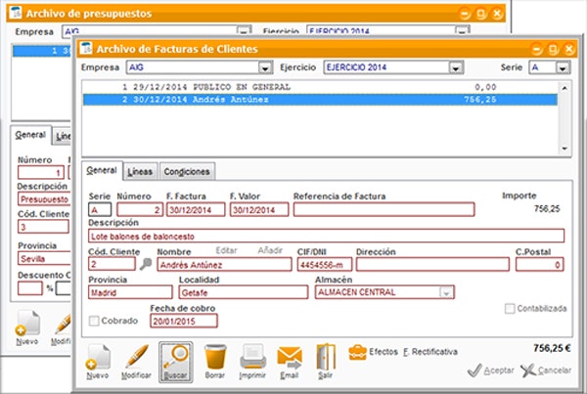Click the Cancelar button
587x394 pixels.
tap(546, 371)
